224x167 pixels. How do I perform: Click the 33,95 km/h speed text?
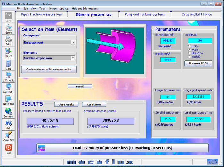(194, 102)
